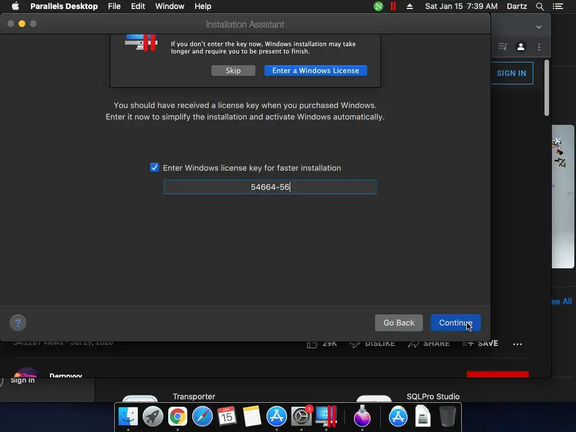Click the DISLIKE button under the video
This screenshot has height=432, width=576.
pyautogui.click(x=372, y=344)
